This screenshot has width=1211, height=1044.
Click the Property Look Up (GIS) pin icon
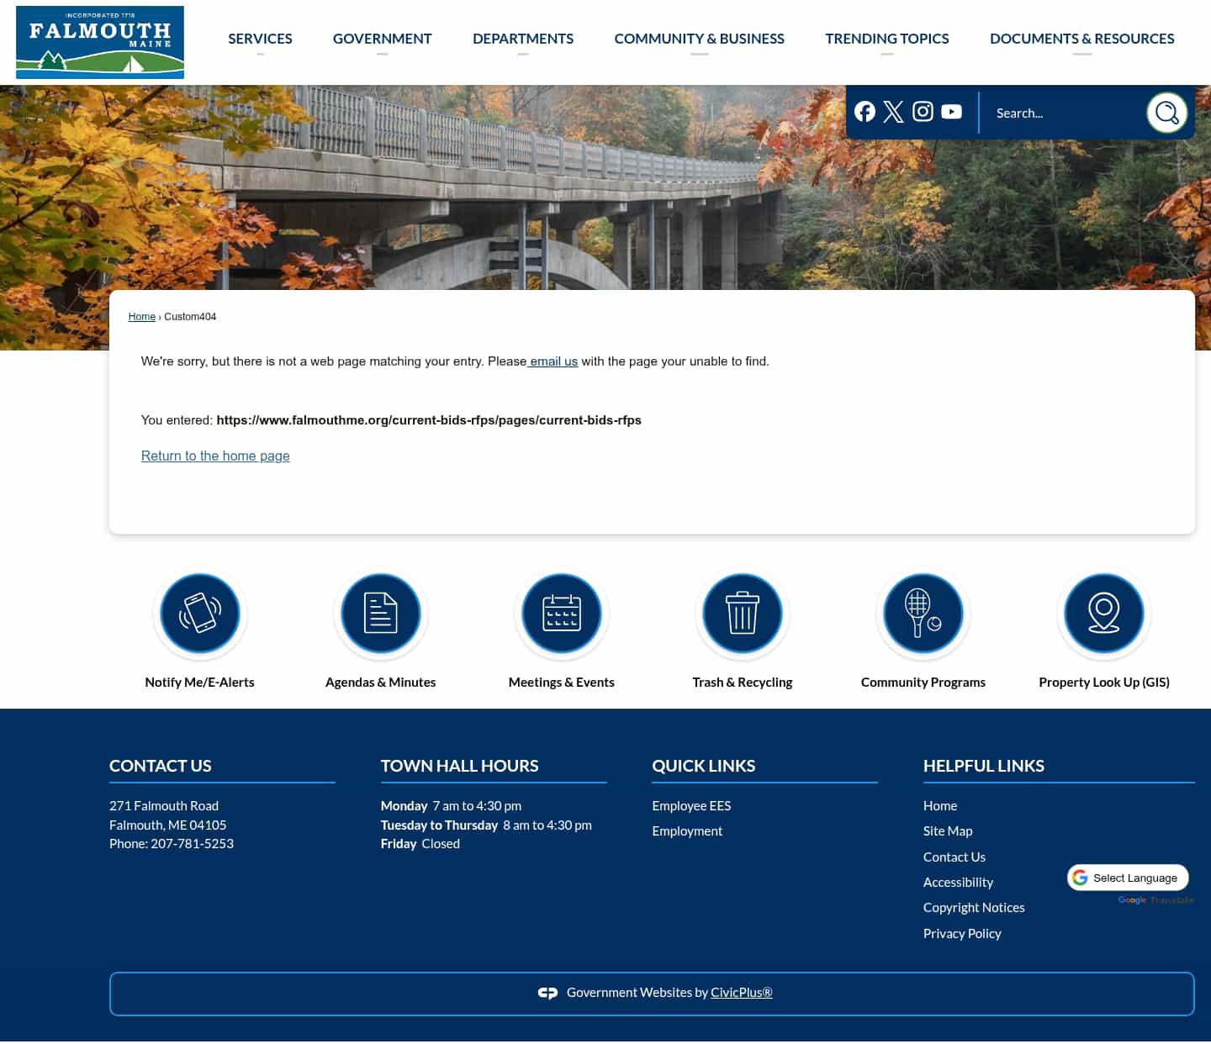click(1104, 614)
